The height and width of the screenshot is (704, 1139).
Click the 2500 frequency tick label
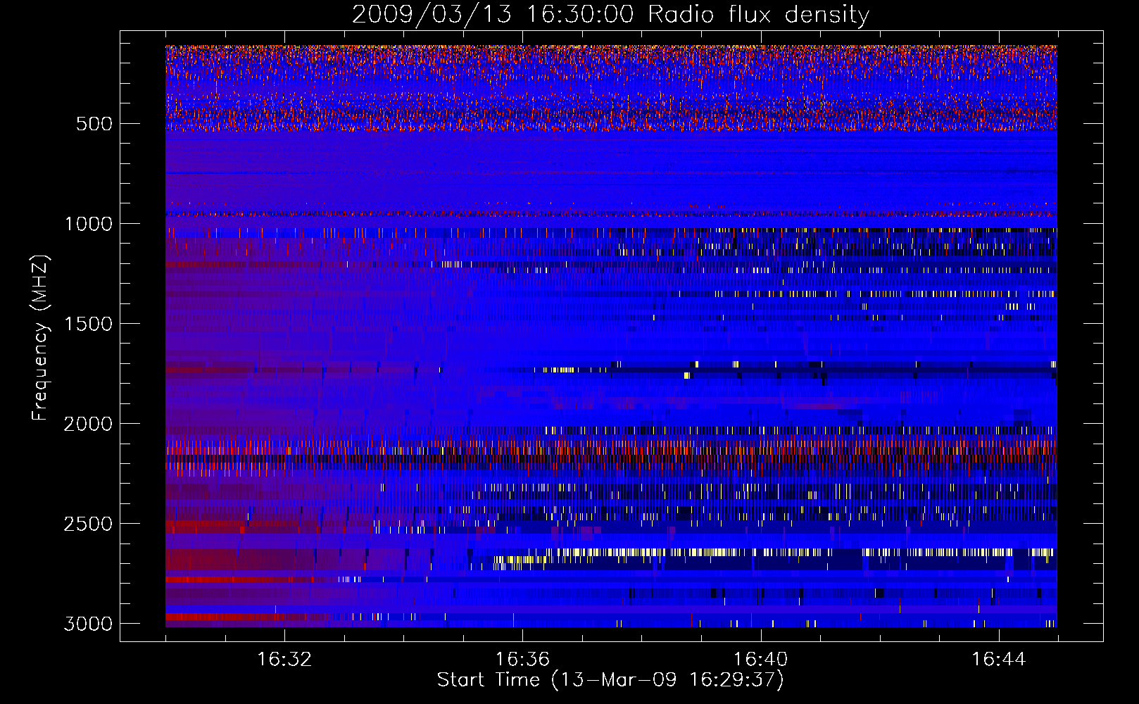point(89,524)
